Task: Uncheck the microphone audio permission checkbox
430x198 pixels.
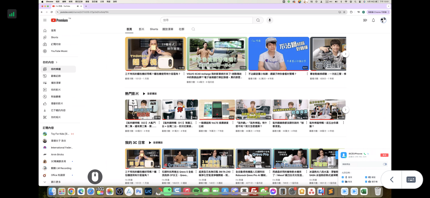Action: coord(342,177)
